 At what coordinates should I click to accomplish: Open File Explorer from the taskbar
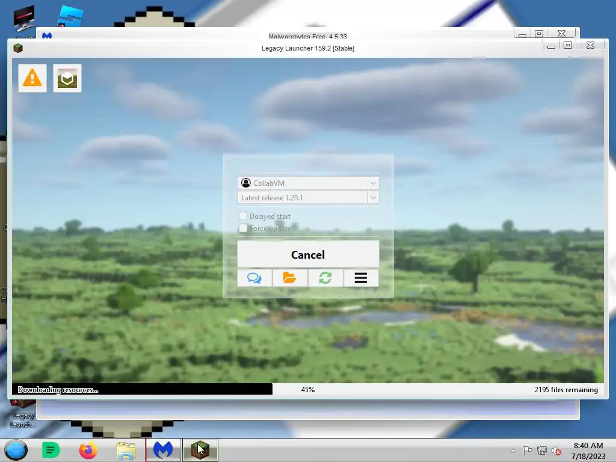(x=126, y=450)
